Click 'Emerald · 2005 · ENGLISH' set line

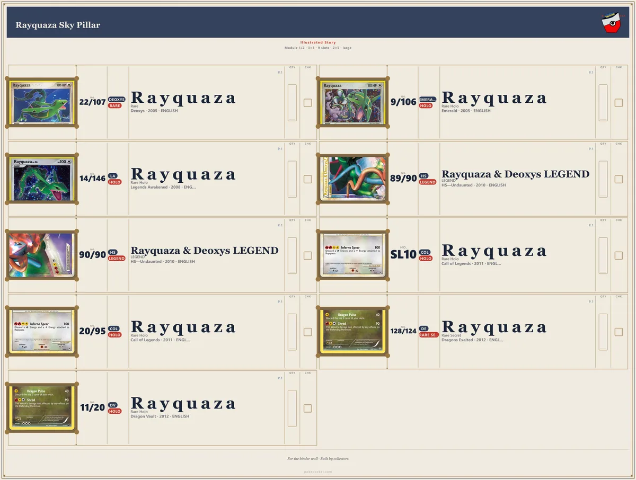(x=466, y=111)
